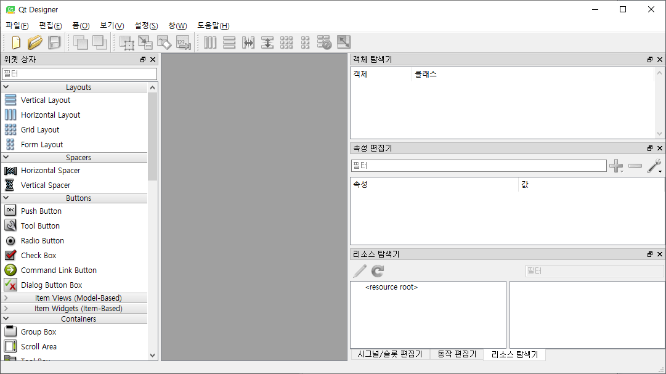Add a dynamic property with the plus icon
This screenshot has height=374, width=666.
616,166
